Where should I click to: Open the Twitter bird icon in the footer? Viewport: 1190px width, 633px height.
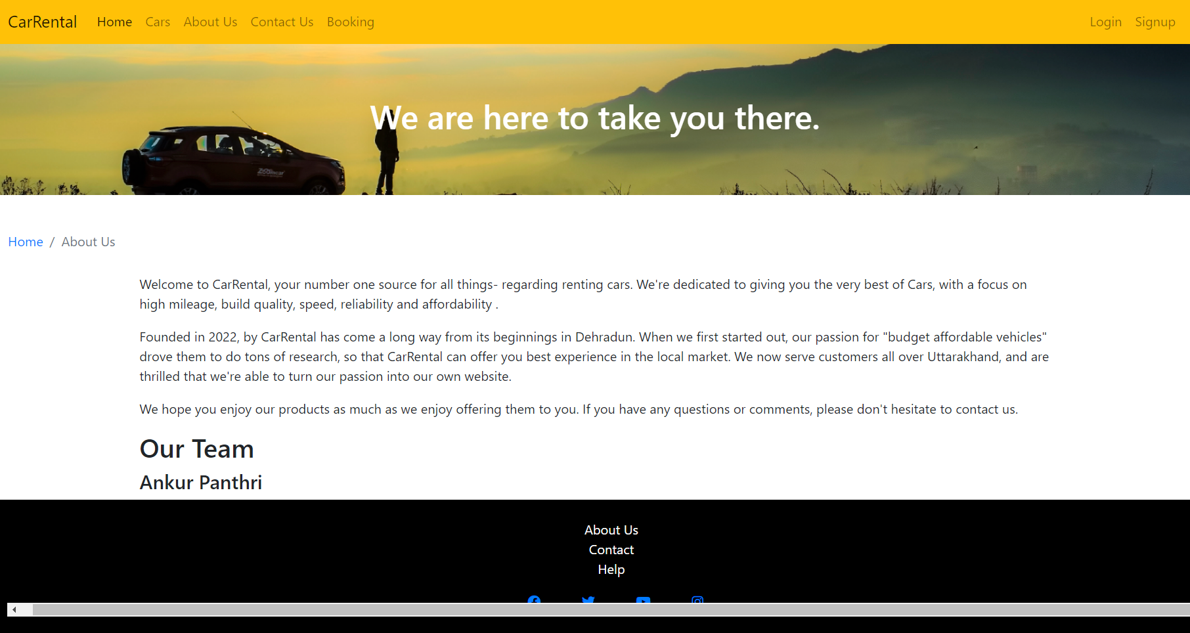point(588,599)
